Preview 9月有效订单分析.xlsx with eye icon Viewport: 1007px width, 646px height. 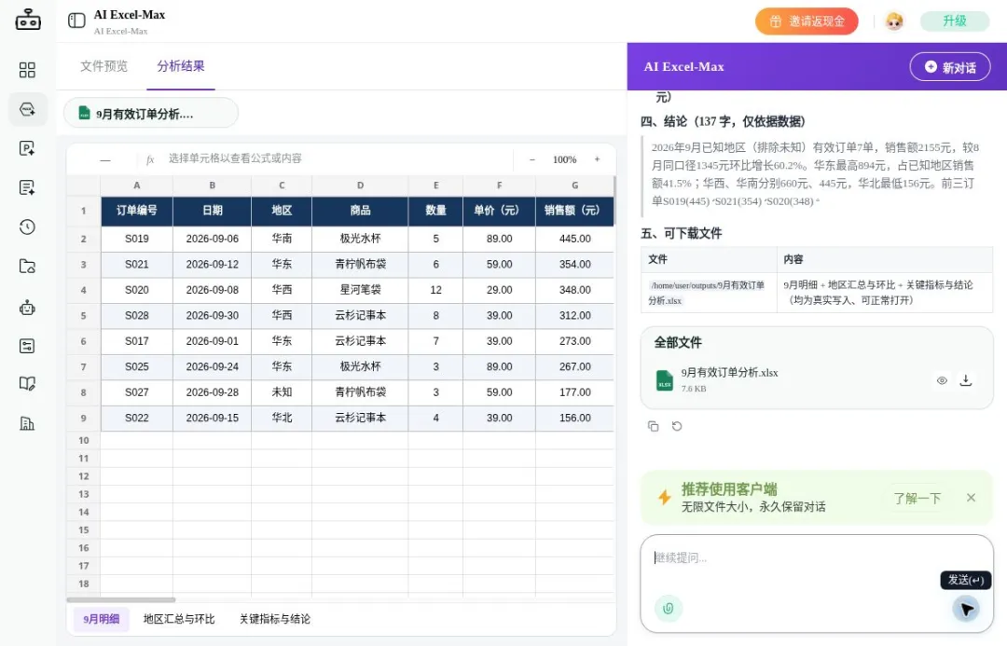[942, 380]
